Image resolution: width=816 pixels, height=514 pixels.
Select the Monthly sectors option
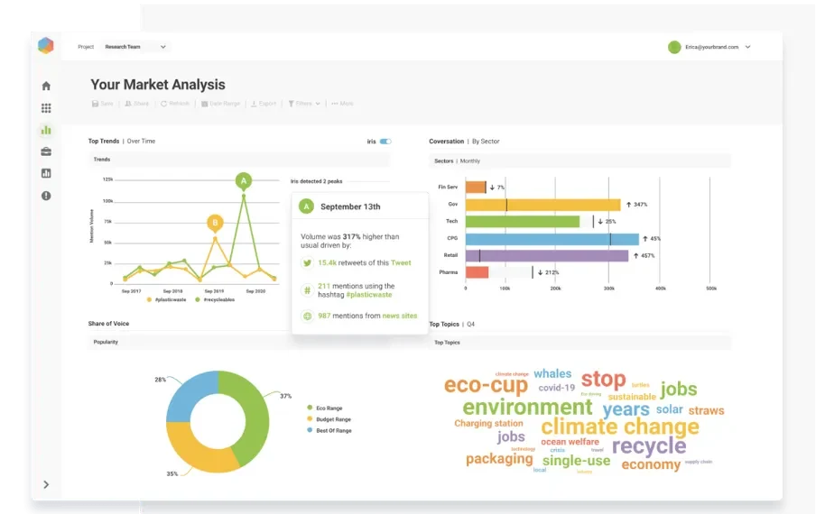pos(470,161)
